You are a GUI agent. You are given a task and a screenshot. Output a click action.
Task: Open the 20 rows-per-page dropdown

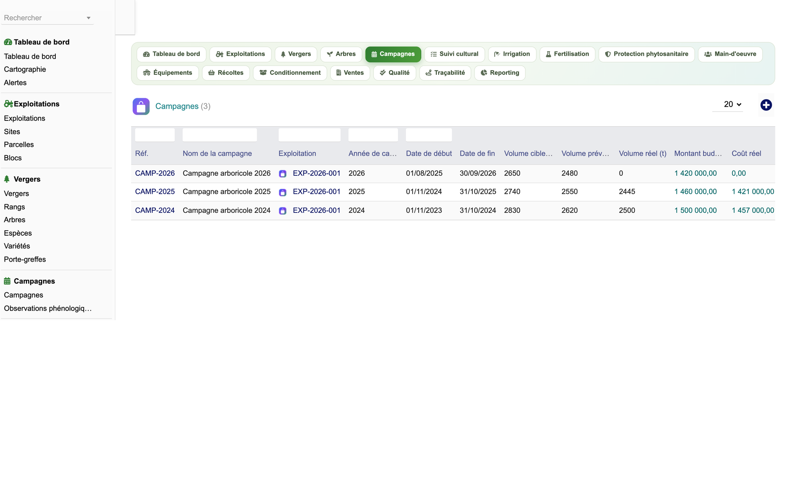[x=728, y=105]
